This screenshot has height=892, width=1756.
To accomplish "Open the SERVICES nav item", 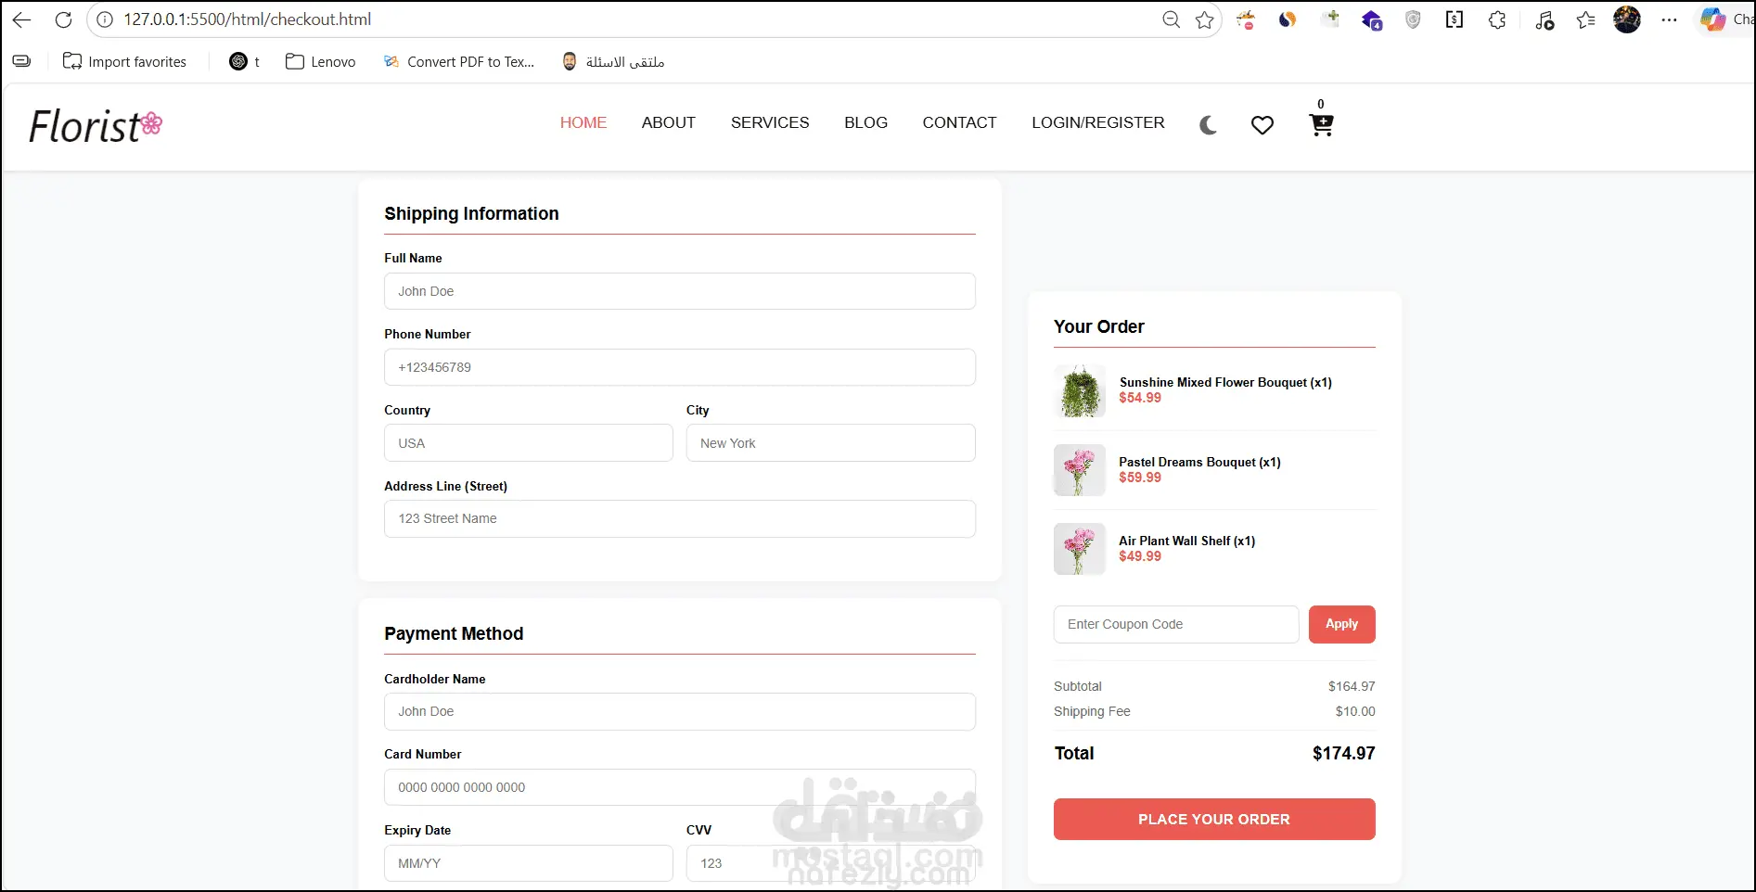I will tap(770, 122).
